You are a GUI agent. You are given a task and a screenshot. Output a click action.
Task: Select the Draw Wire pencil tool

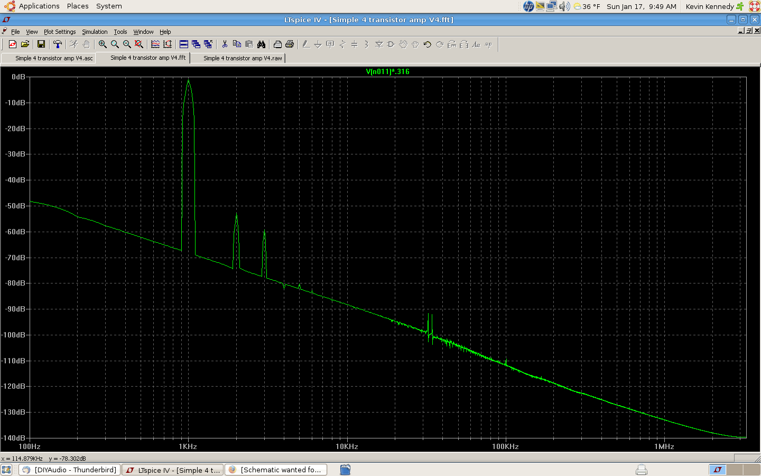(x=306, y=44)
